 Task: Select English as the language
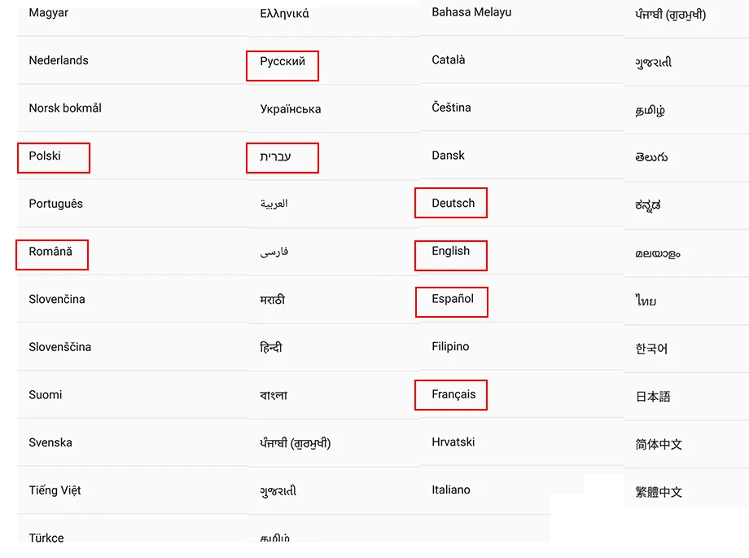(x=450, y=252)
